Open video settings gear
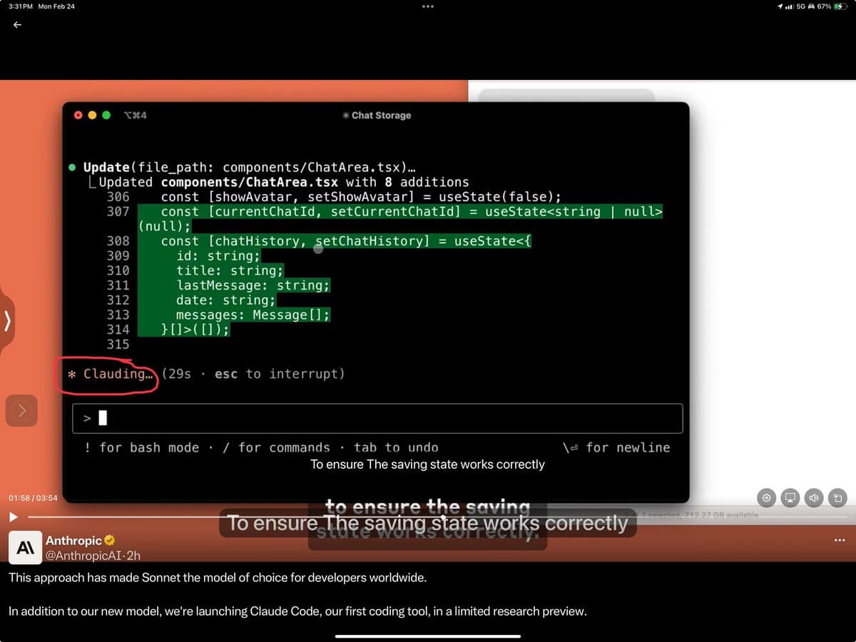Screen dimensions: 856x642 pyautogui.click(x=766, y=497)
